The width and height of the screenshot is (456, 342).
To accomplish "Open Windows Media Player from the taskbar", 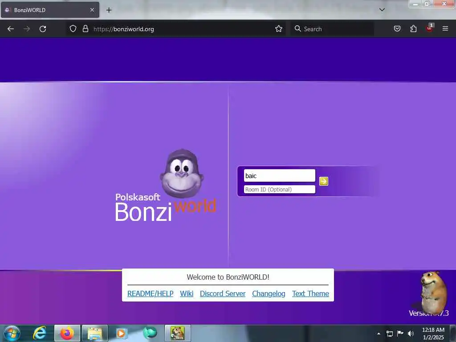I will tap(121, 333).
